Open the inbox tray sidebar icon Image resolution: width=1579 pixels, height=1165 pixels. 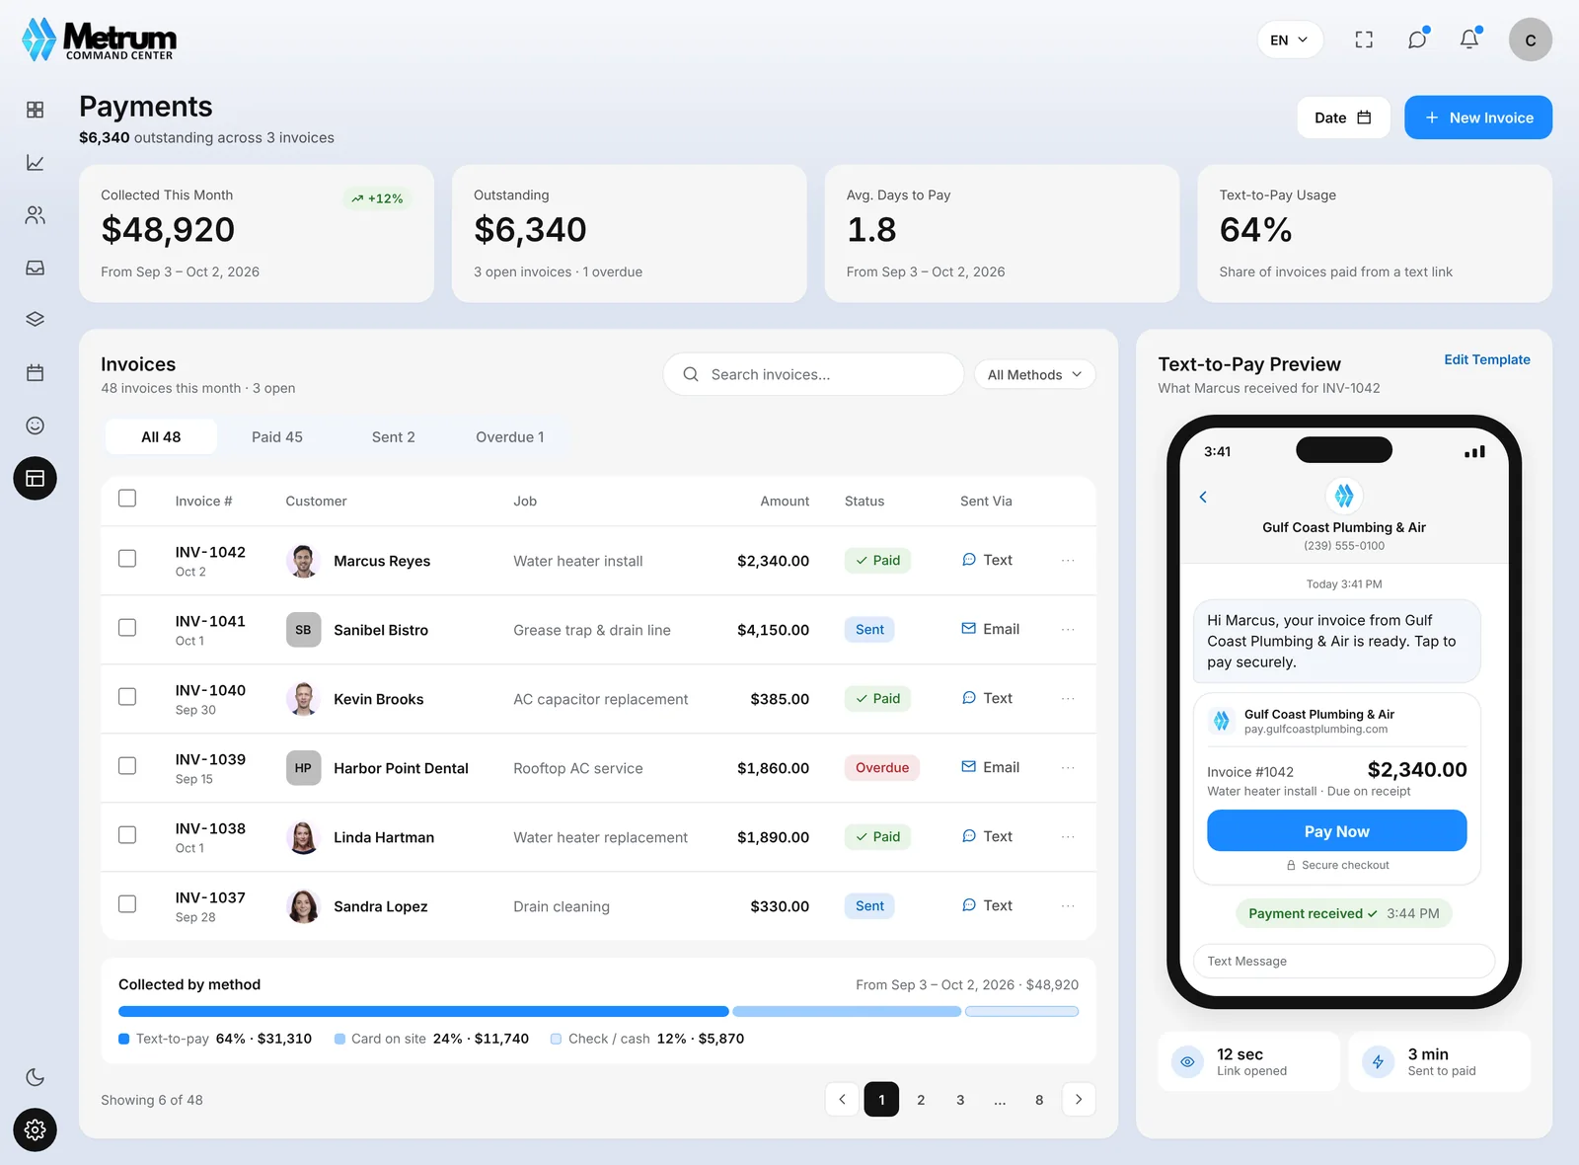(x=35, y=268)
